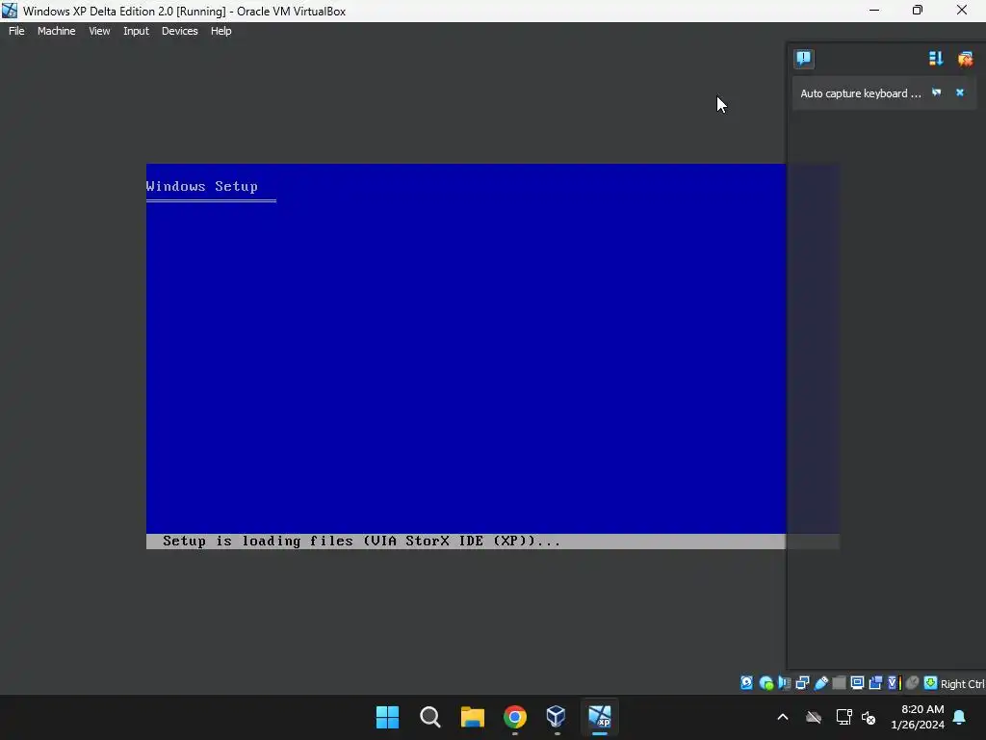Image resolution: width=986 pixels, height=740 pixels.
Task: Restore down the VirtualBox window
Action: (x=918, y=10)
